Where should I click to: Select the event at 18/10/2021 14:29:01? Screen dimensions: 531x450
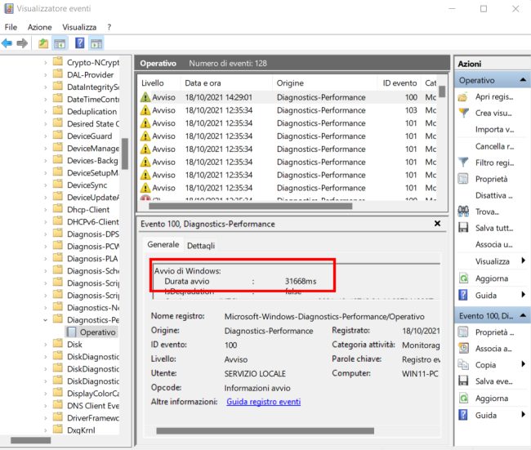[288, 97]
